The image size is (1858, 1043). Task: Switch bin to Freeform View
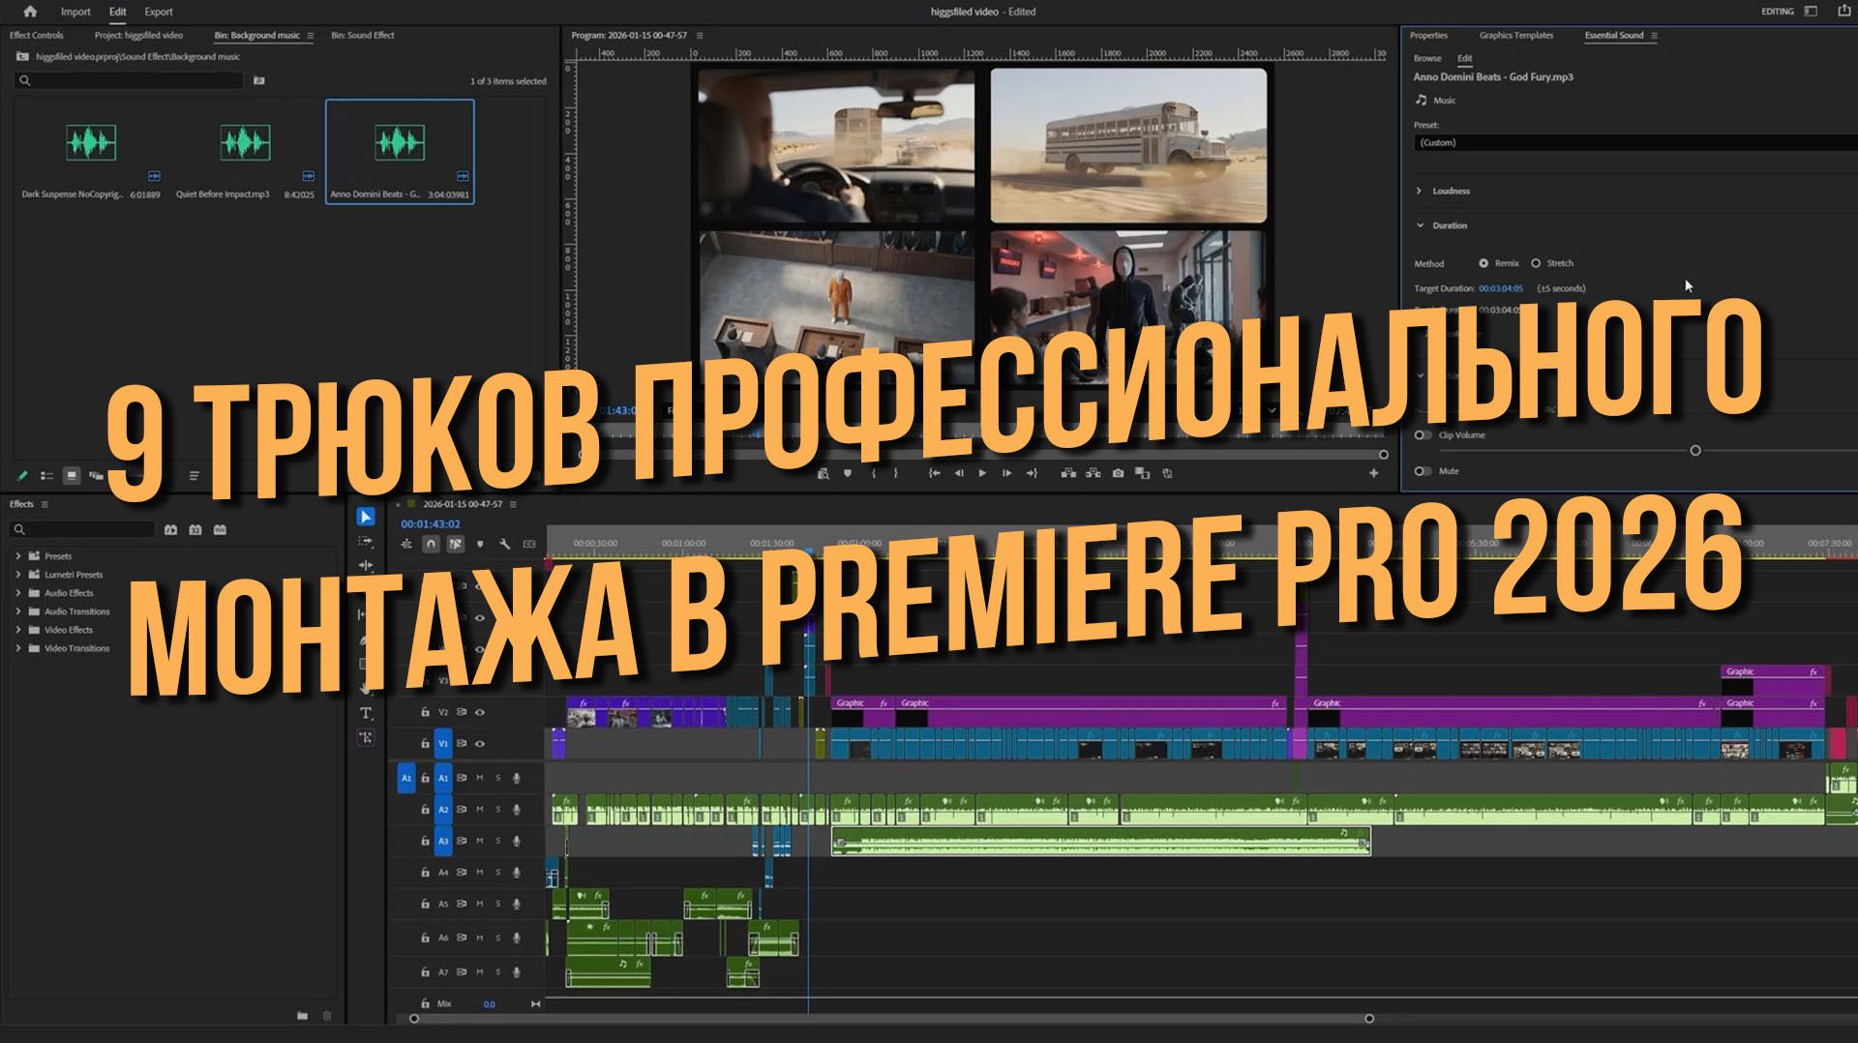96,476
